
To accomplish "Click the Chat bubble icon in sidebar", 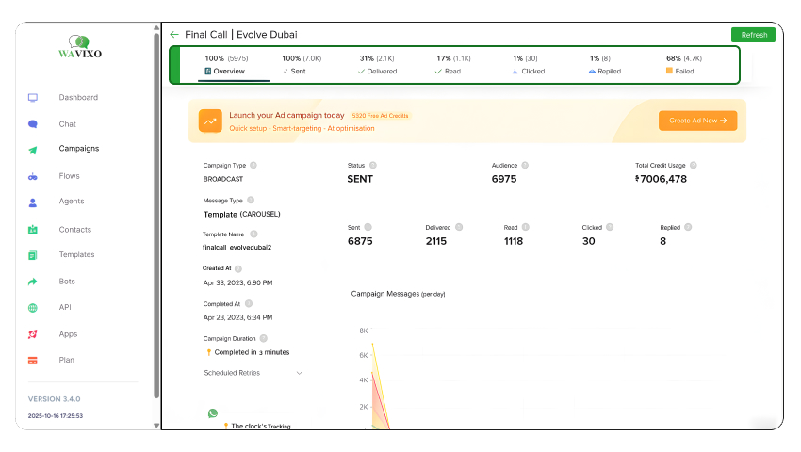I will click(x=33, y=124).
